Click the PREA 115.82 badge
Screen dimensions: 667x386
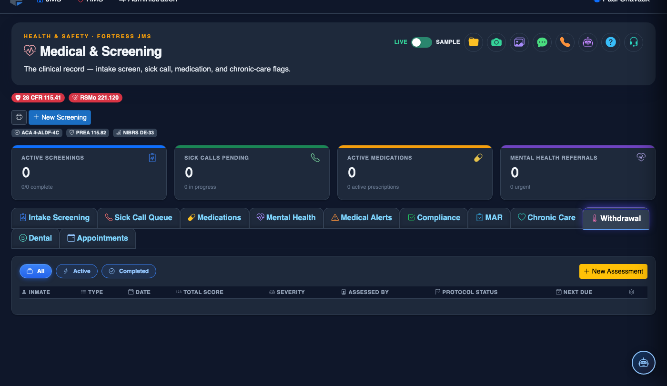click(x=88, y=132)
